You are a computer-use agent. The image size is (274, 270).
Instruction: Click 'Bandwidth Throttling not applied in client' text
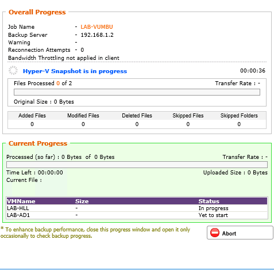pyautogui.click(x=64, y=58)
